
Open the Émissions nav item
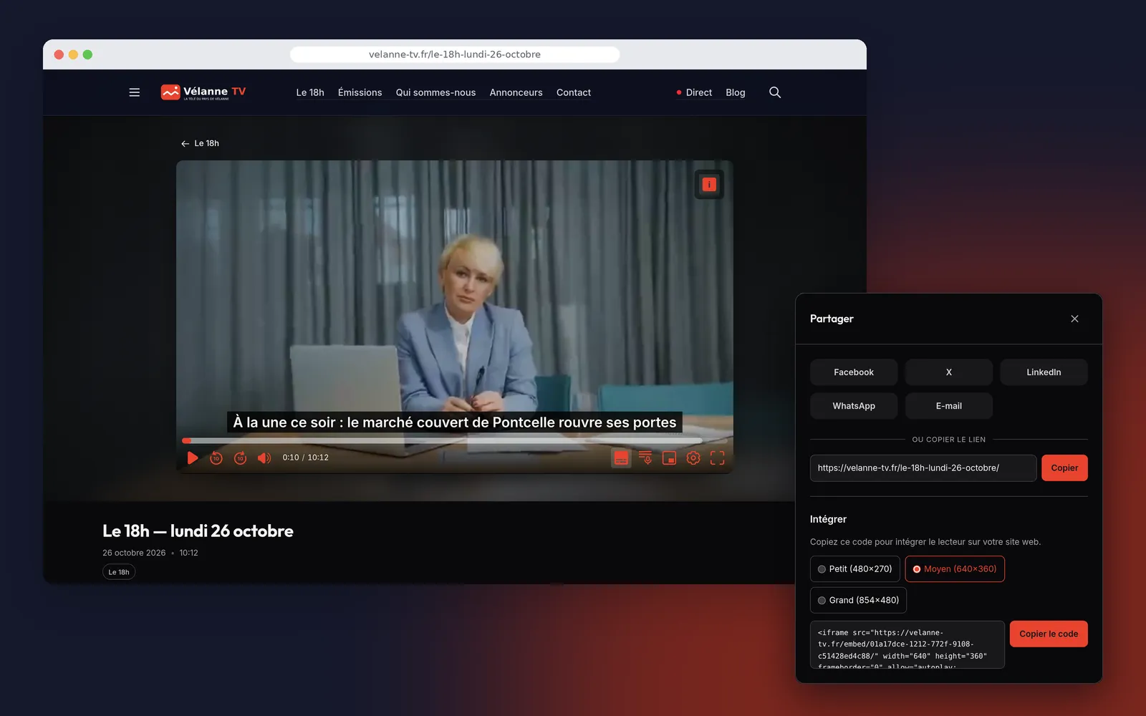(x=360, y=92)
